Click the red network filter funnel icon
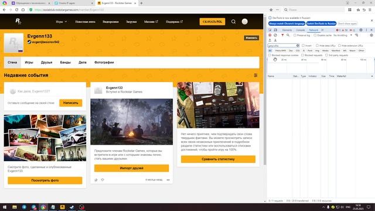The width and height of the screenshot is (375, 211). tap(282, 35)
